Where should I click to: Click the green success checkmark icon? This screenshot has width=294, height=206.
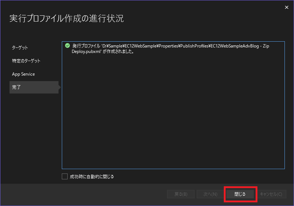[68, 46]
